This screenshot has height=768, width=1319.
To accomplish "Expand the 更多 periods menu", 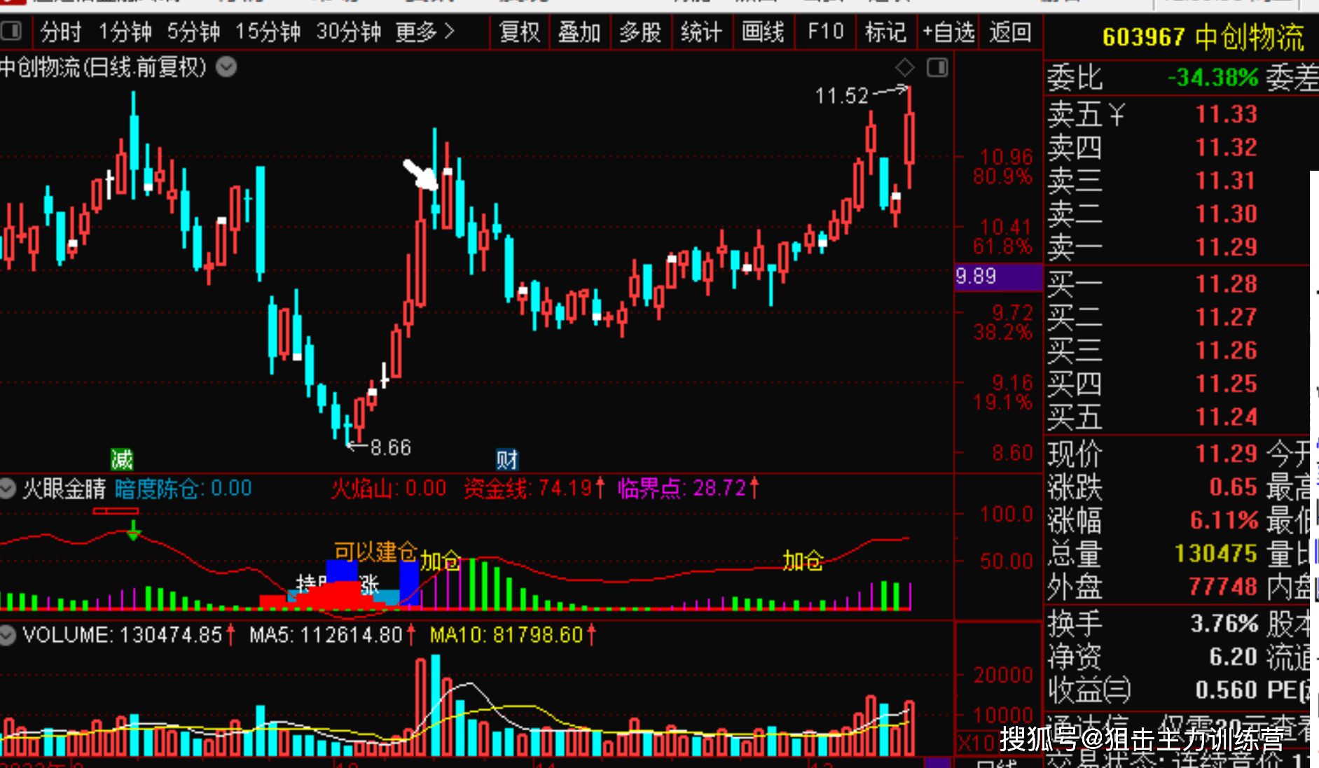I will [x=424, y=32].
